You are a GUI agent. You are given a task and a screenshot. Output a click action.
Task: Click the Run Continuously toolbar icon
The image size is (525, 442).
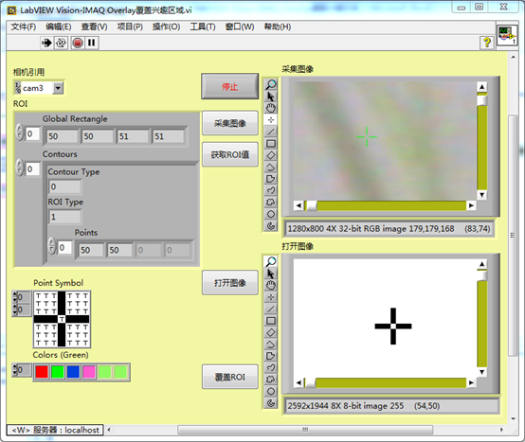61,43
